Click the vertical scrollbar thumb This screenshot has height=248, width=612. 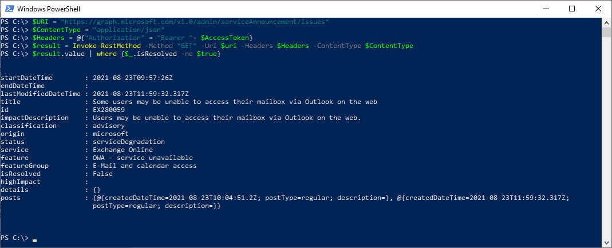point(606,32)
